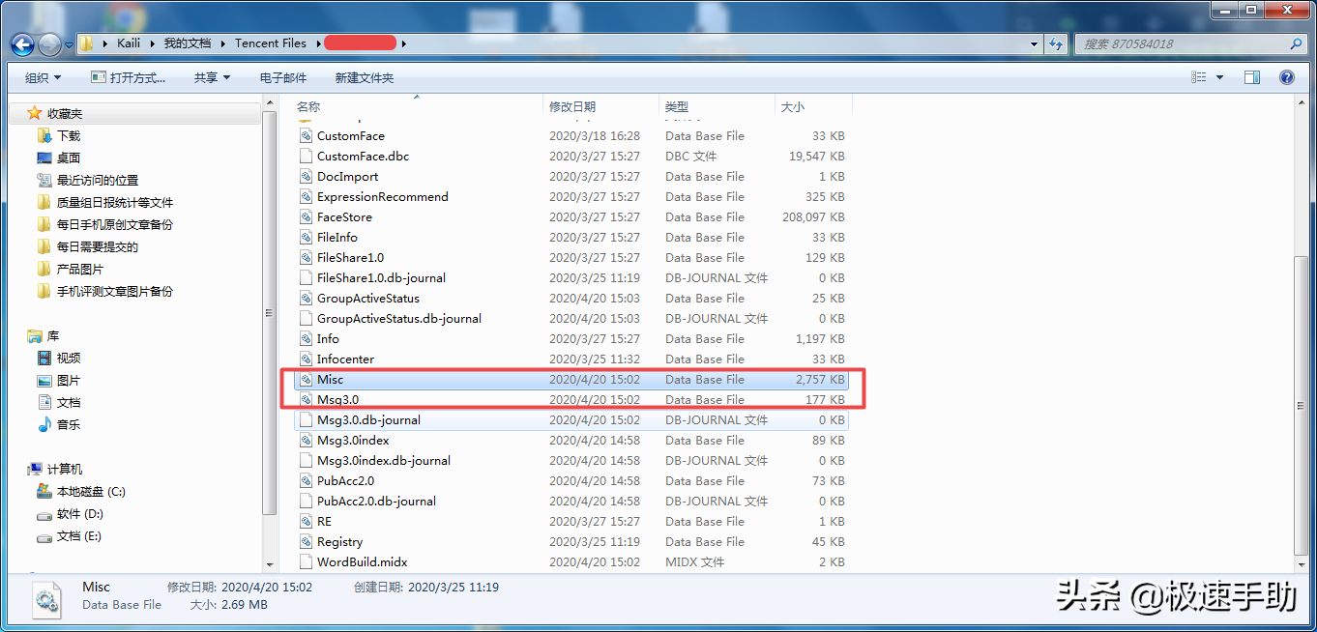The width and height of the screenshot is (1317, 632).
Task: Select the Msg3.0 database file icon
Action: 306,400
